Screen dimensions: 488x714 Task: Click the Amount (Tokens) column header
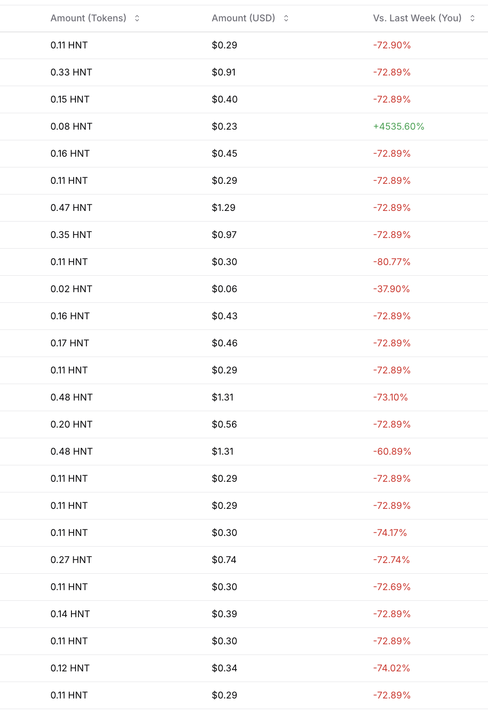coord(88,18)
